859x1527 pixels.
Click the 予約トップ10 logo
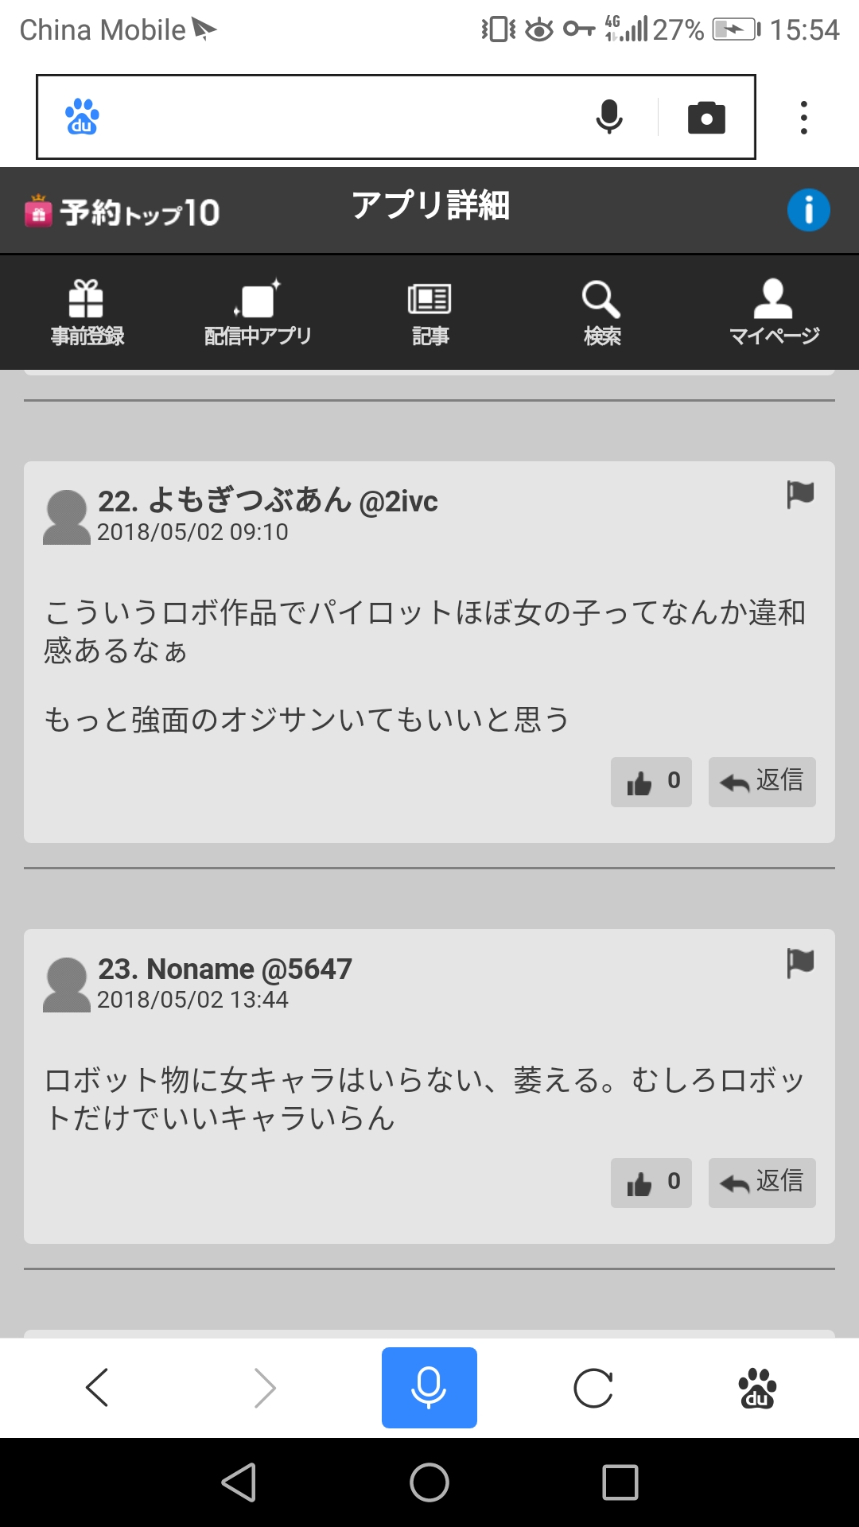point(122,212)
